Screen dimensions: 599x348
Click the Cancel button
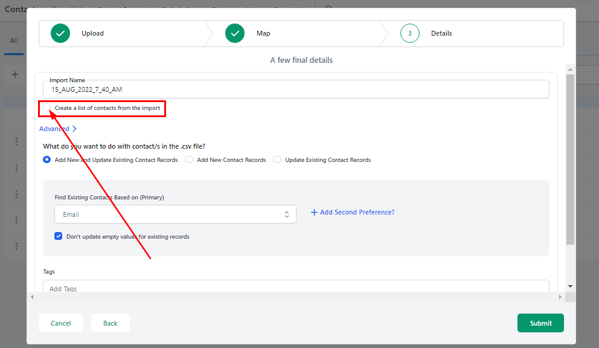tap(61, 323)
